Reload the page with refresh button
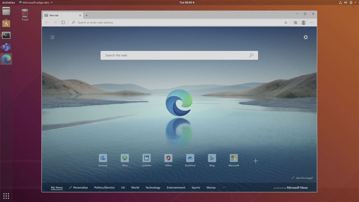Screen dimensions: 359x202 63,22
